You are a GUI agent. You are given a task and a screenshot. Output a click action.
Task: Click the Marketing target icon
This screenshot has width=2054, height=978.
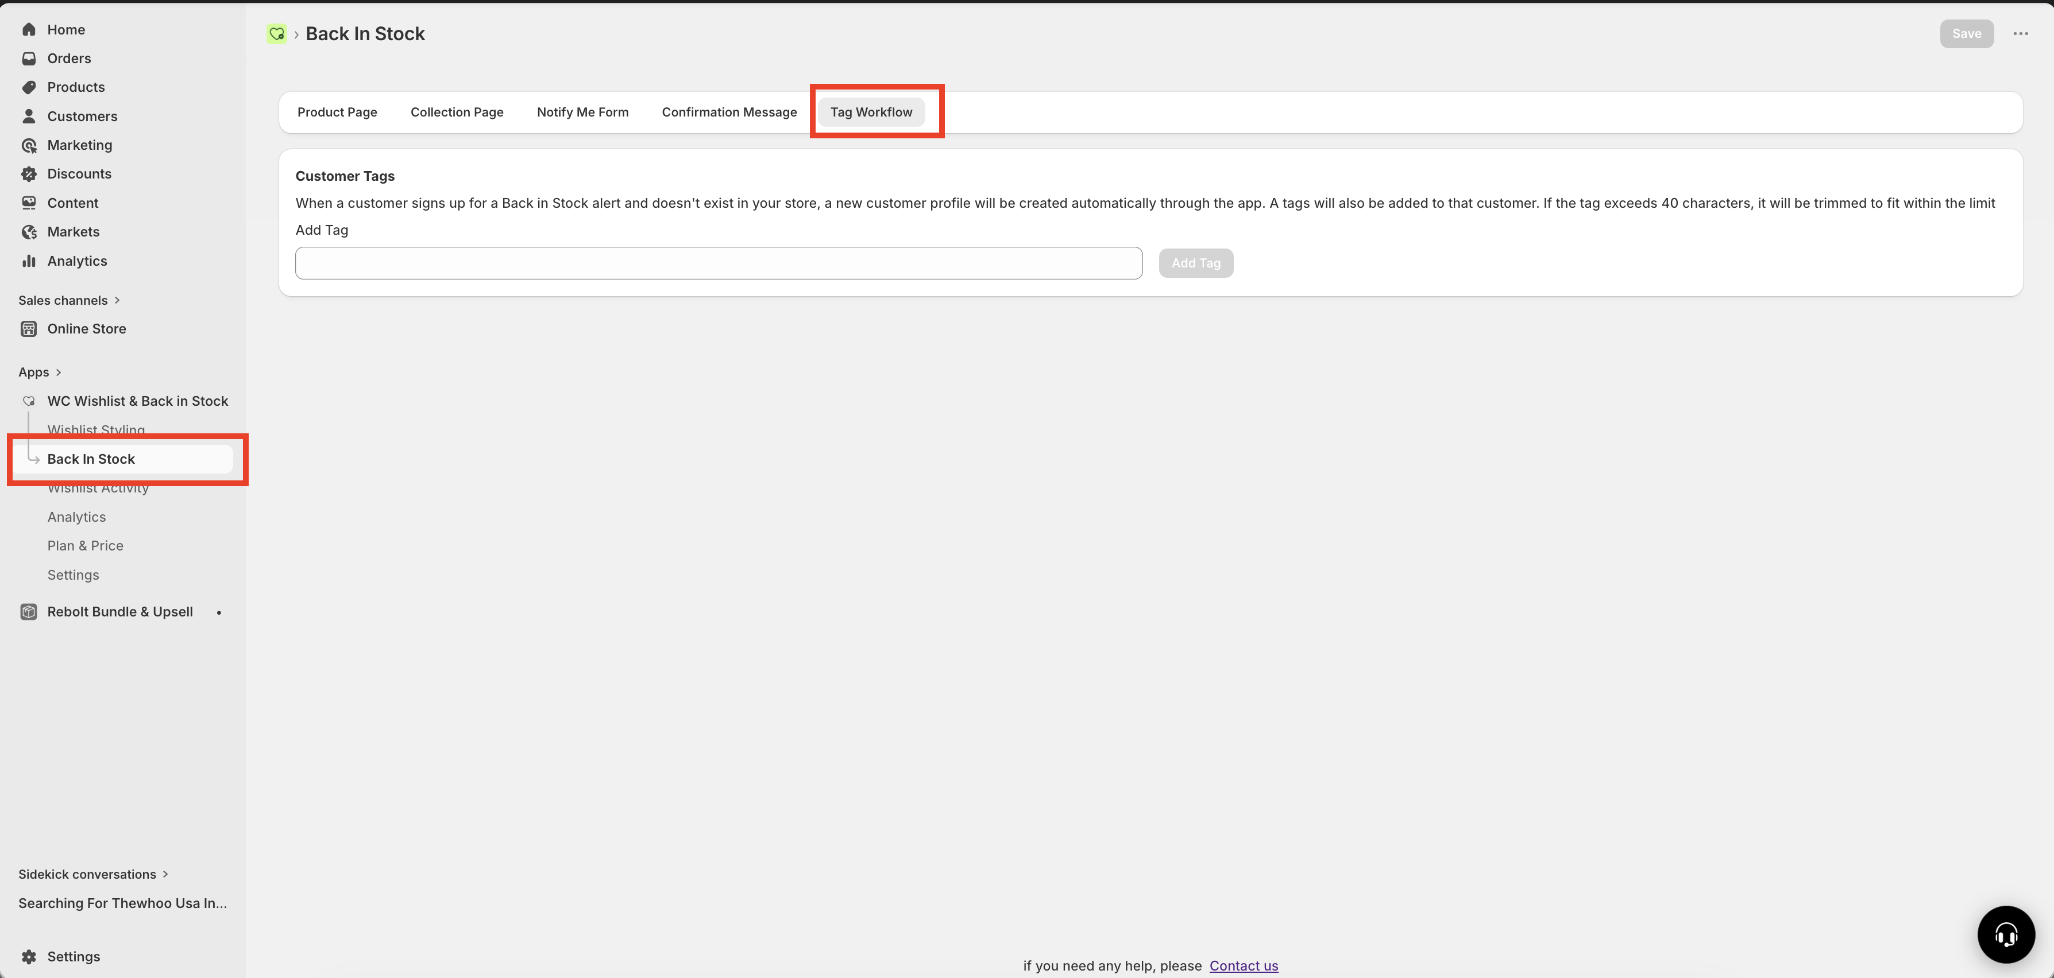pos(29,145)
